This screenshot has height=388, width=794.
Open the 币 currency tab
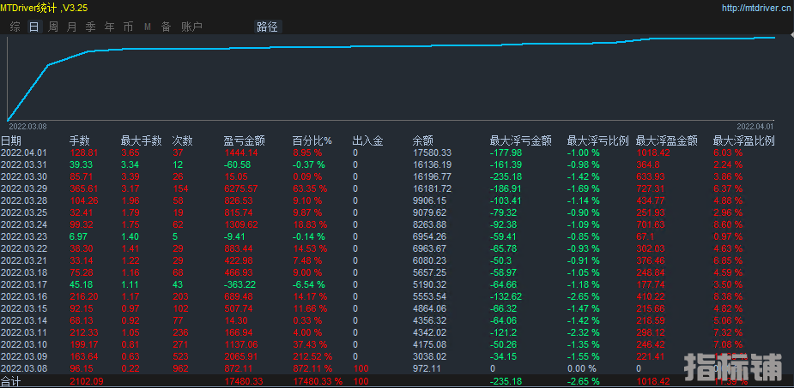pyautogui.click(x=128, y=27)
